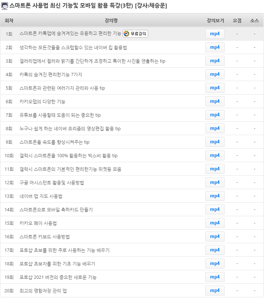264x298 pixels.
Task: Click title 스마트폰으로 모바일 축하카드 만들기
Action: point(56,209)
